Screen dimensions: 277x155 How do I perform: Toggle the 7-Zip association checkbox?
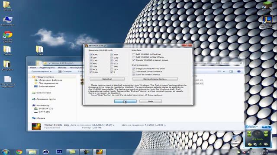(91, 72)
